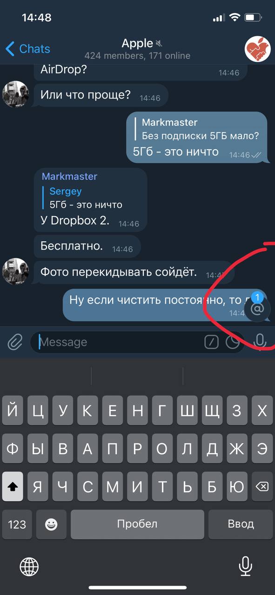Tap the bot commands slash icon
Screen dimensions: 275x595
(211, 343)
